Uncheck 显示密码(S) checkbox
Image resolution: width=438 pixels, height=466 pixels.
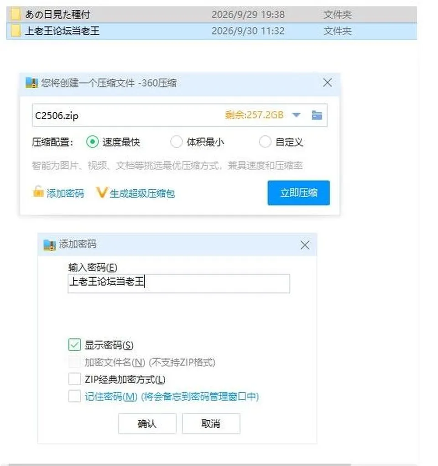click(x=74, y=345)
